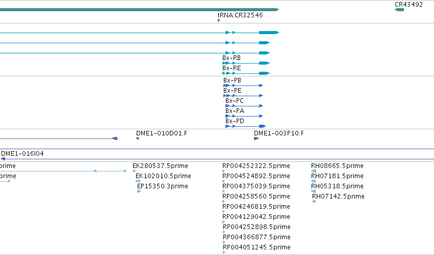Screen dimensions: 434x255
Task: Select the EP15350.3prime label
Action: pos(163,186)
